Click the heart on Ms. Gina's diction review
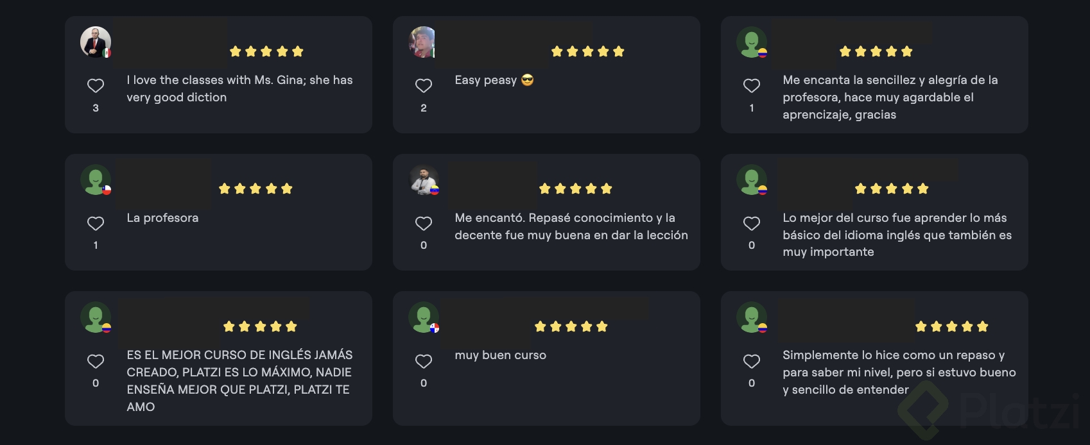The image size is (1090, 445). coord(96,85)
